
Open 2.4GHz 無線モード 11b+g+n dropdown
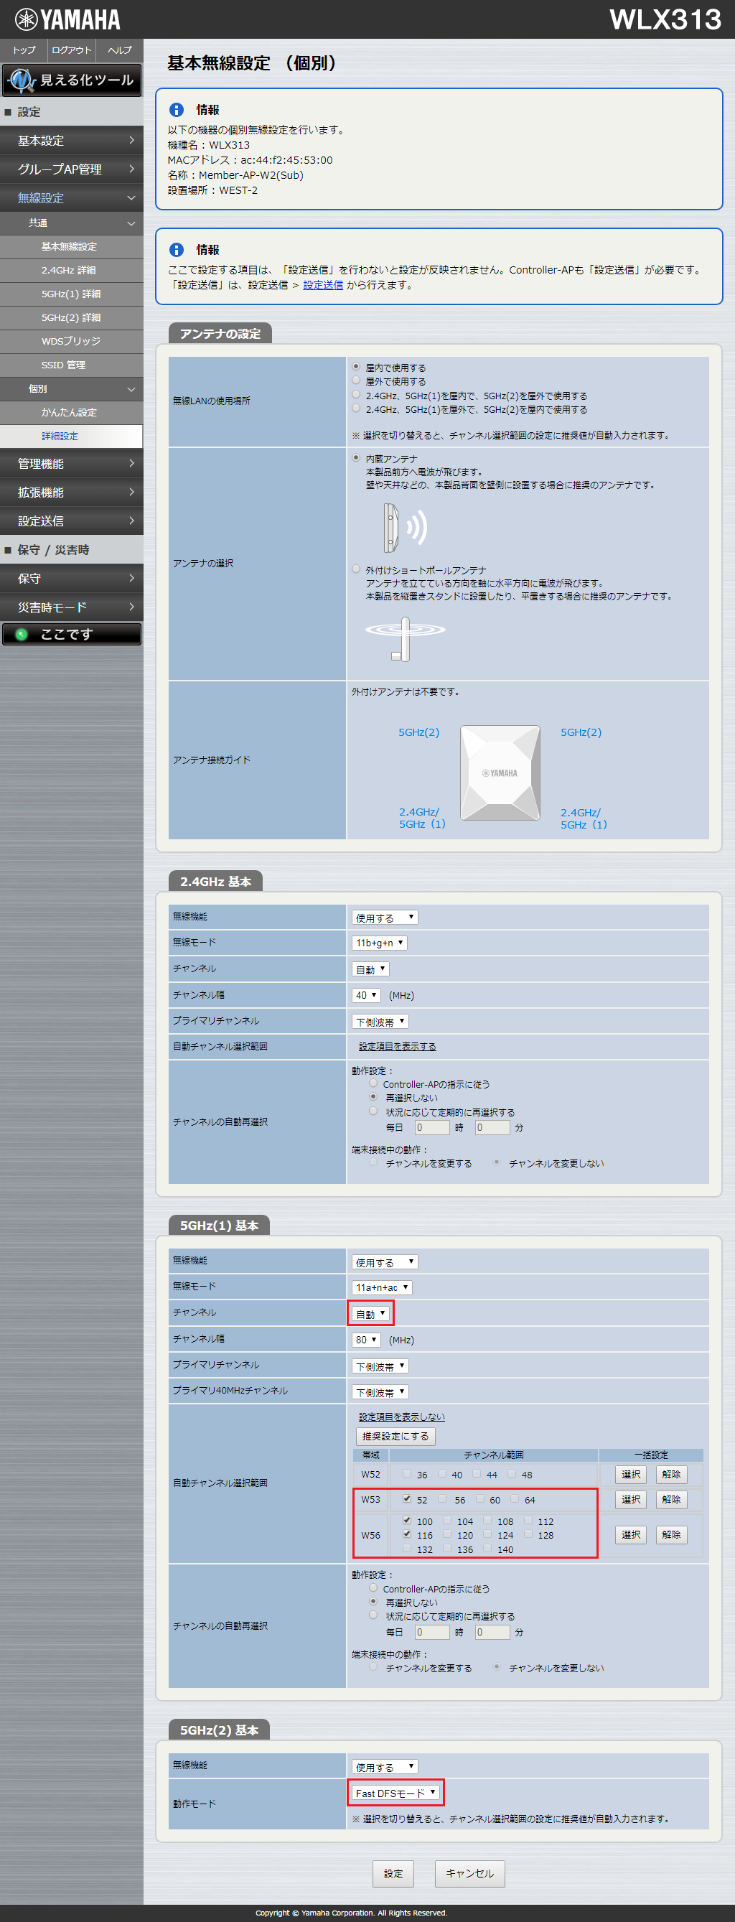(379, 943)
